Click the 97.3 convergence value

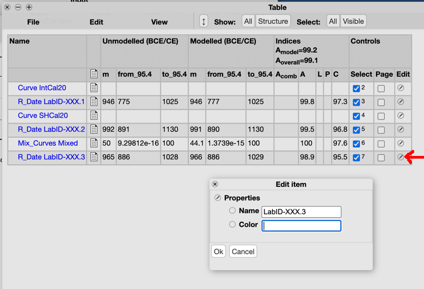pos(340,102)
